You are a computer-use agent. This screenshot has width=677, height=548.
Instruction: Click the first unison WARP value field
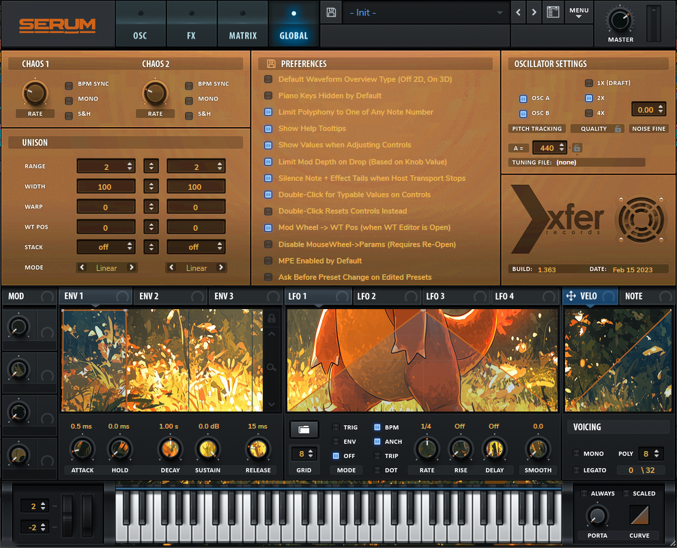106,207
